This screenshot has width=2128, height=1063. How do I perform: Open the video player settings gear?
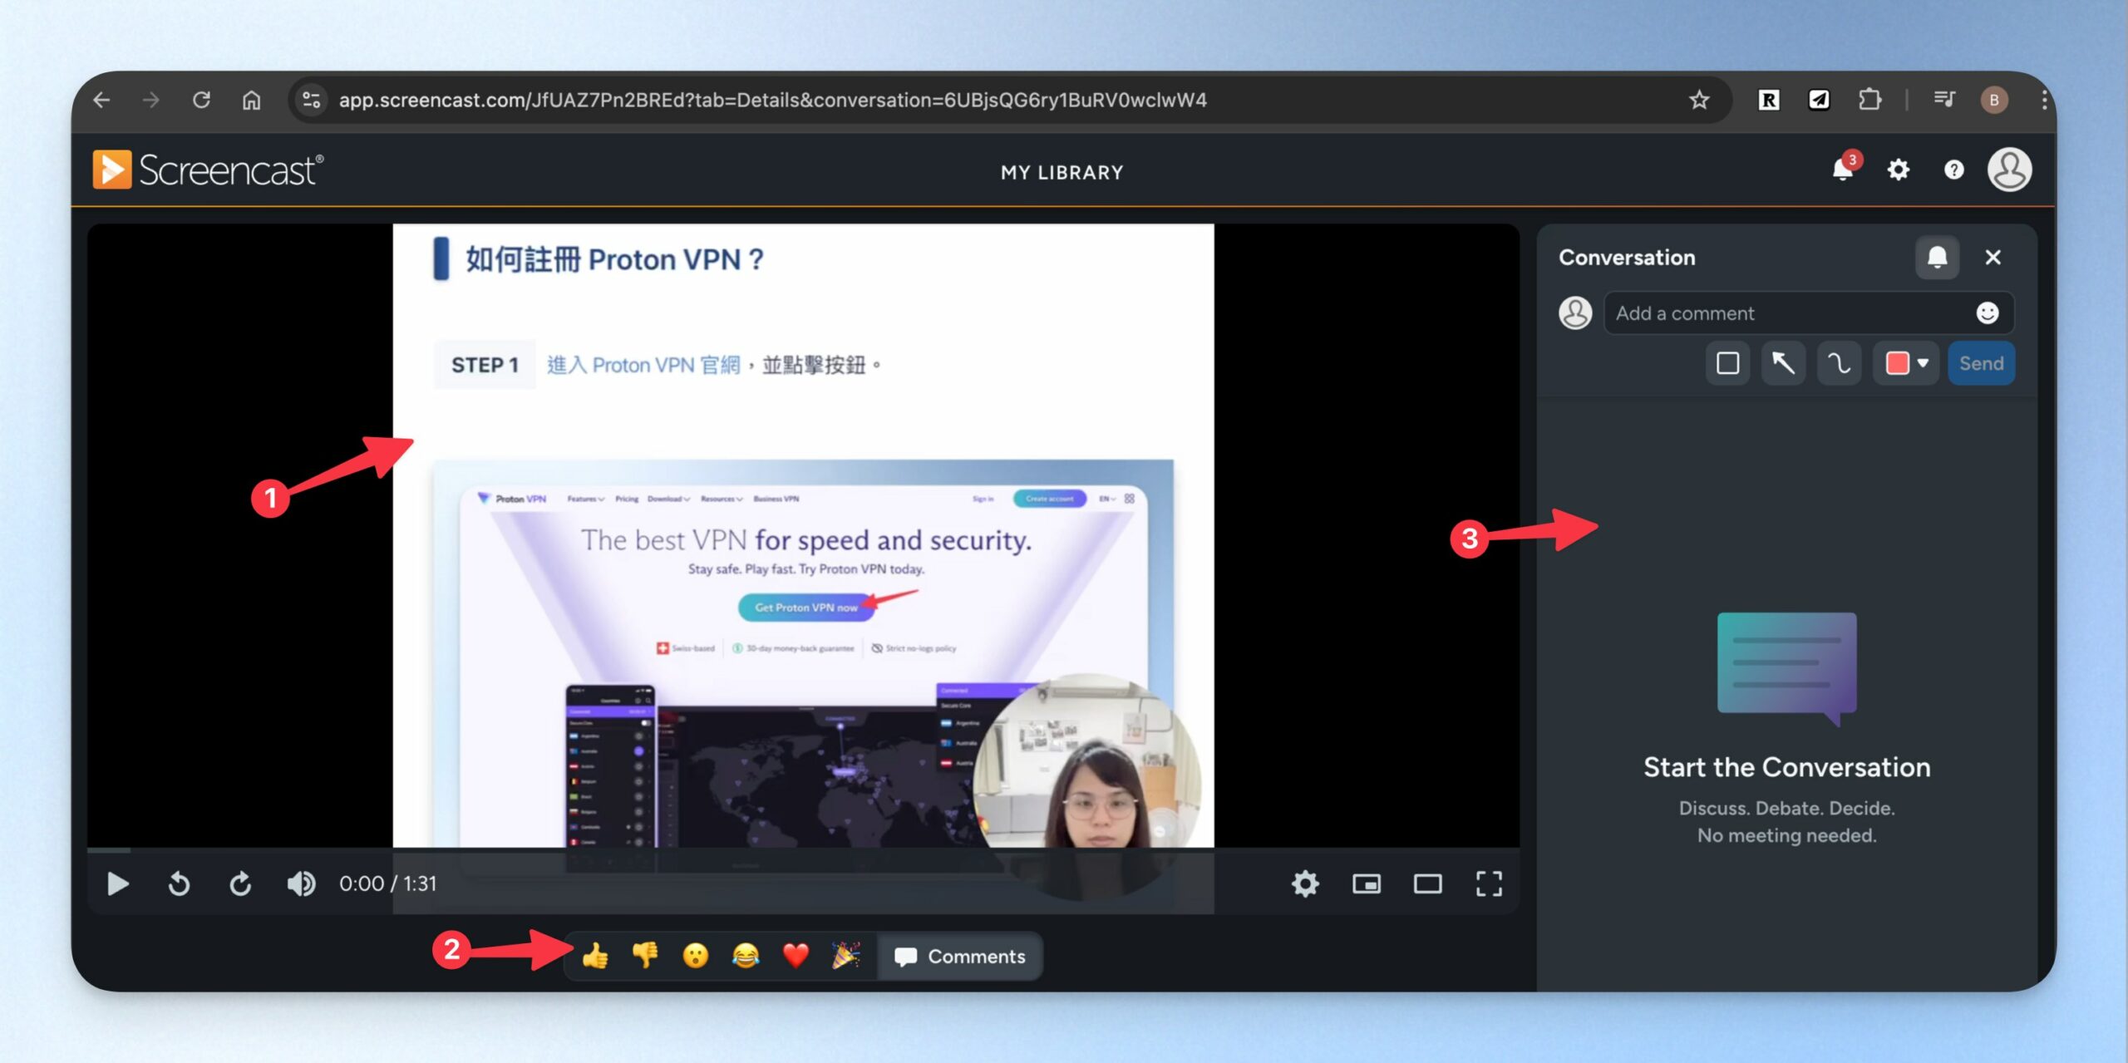(x=1305, y=883)
